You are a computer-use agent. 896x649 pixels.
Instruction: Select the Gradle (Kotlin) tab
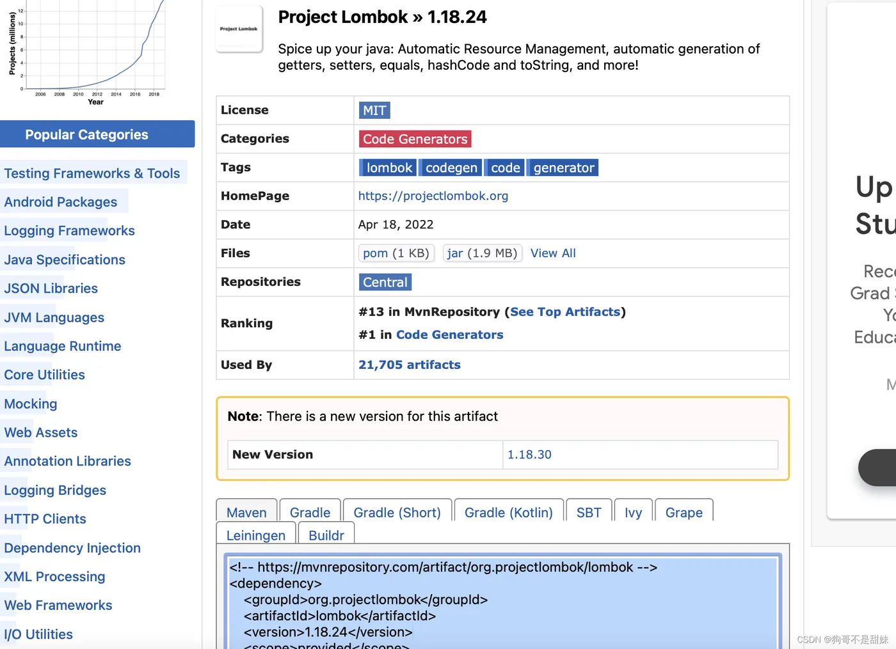click(508, 512)
